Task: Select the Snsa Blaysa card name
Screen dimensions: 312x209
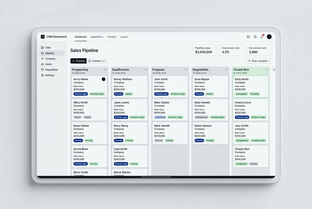Action: pyautogui.click(x=202, y=79)
